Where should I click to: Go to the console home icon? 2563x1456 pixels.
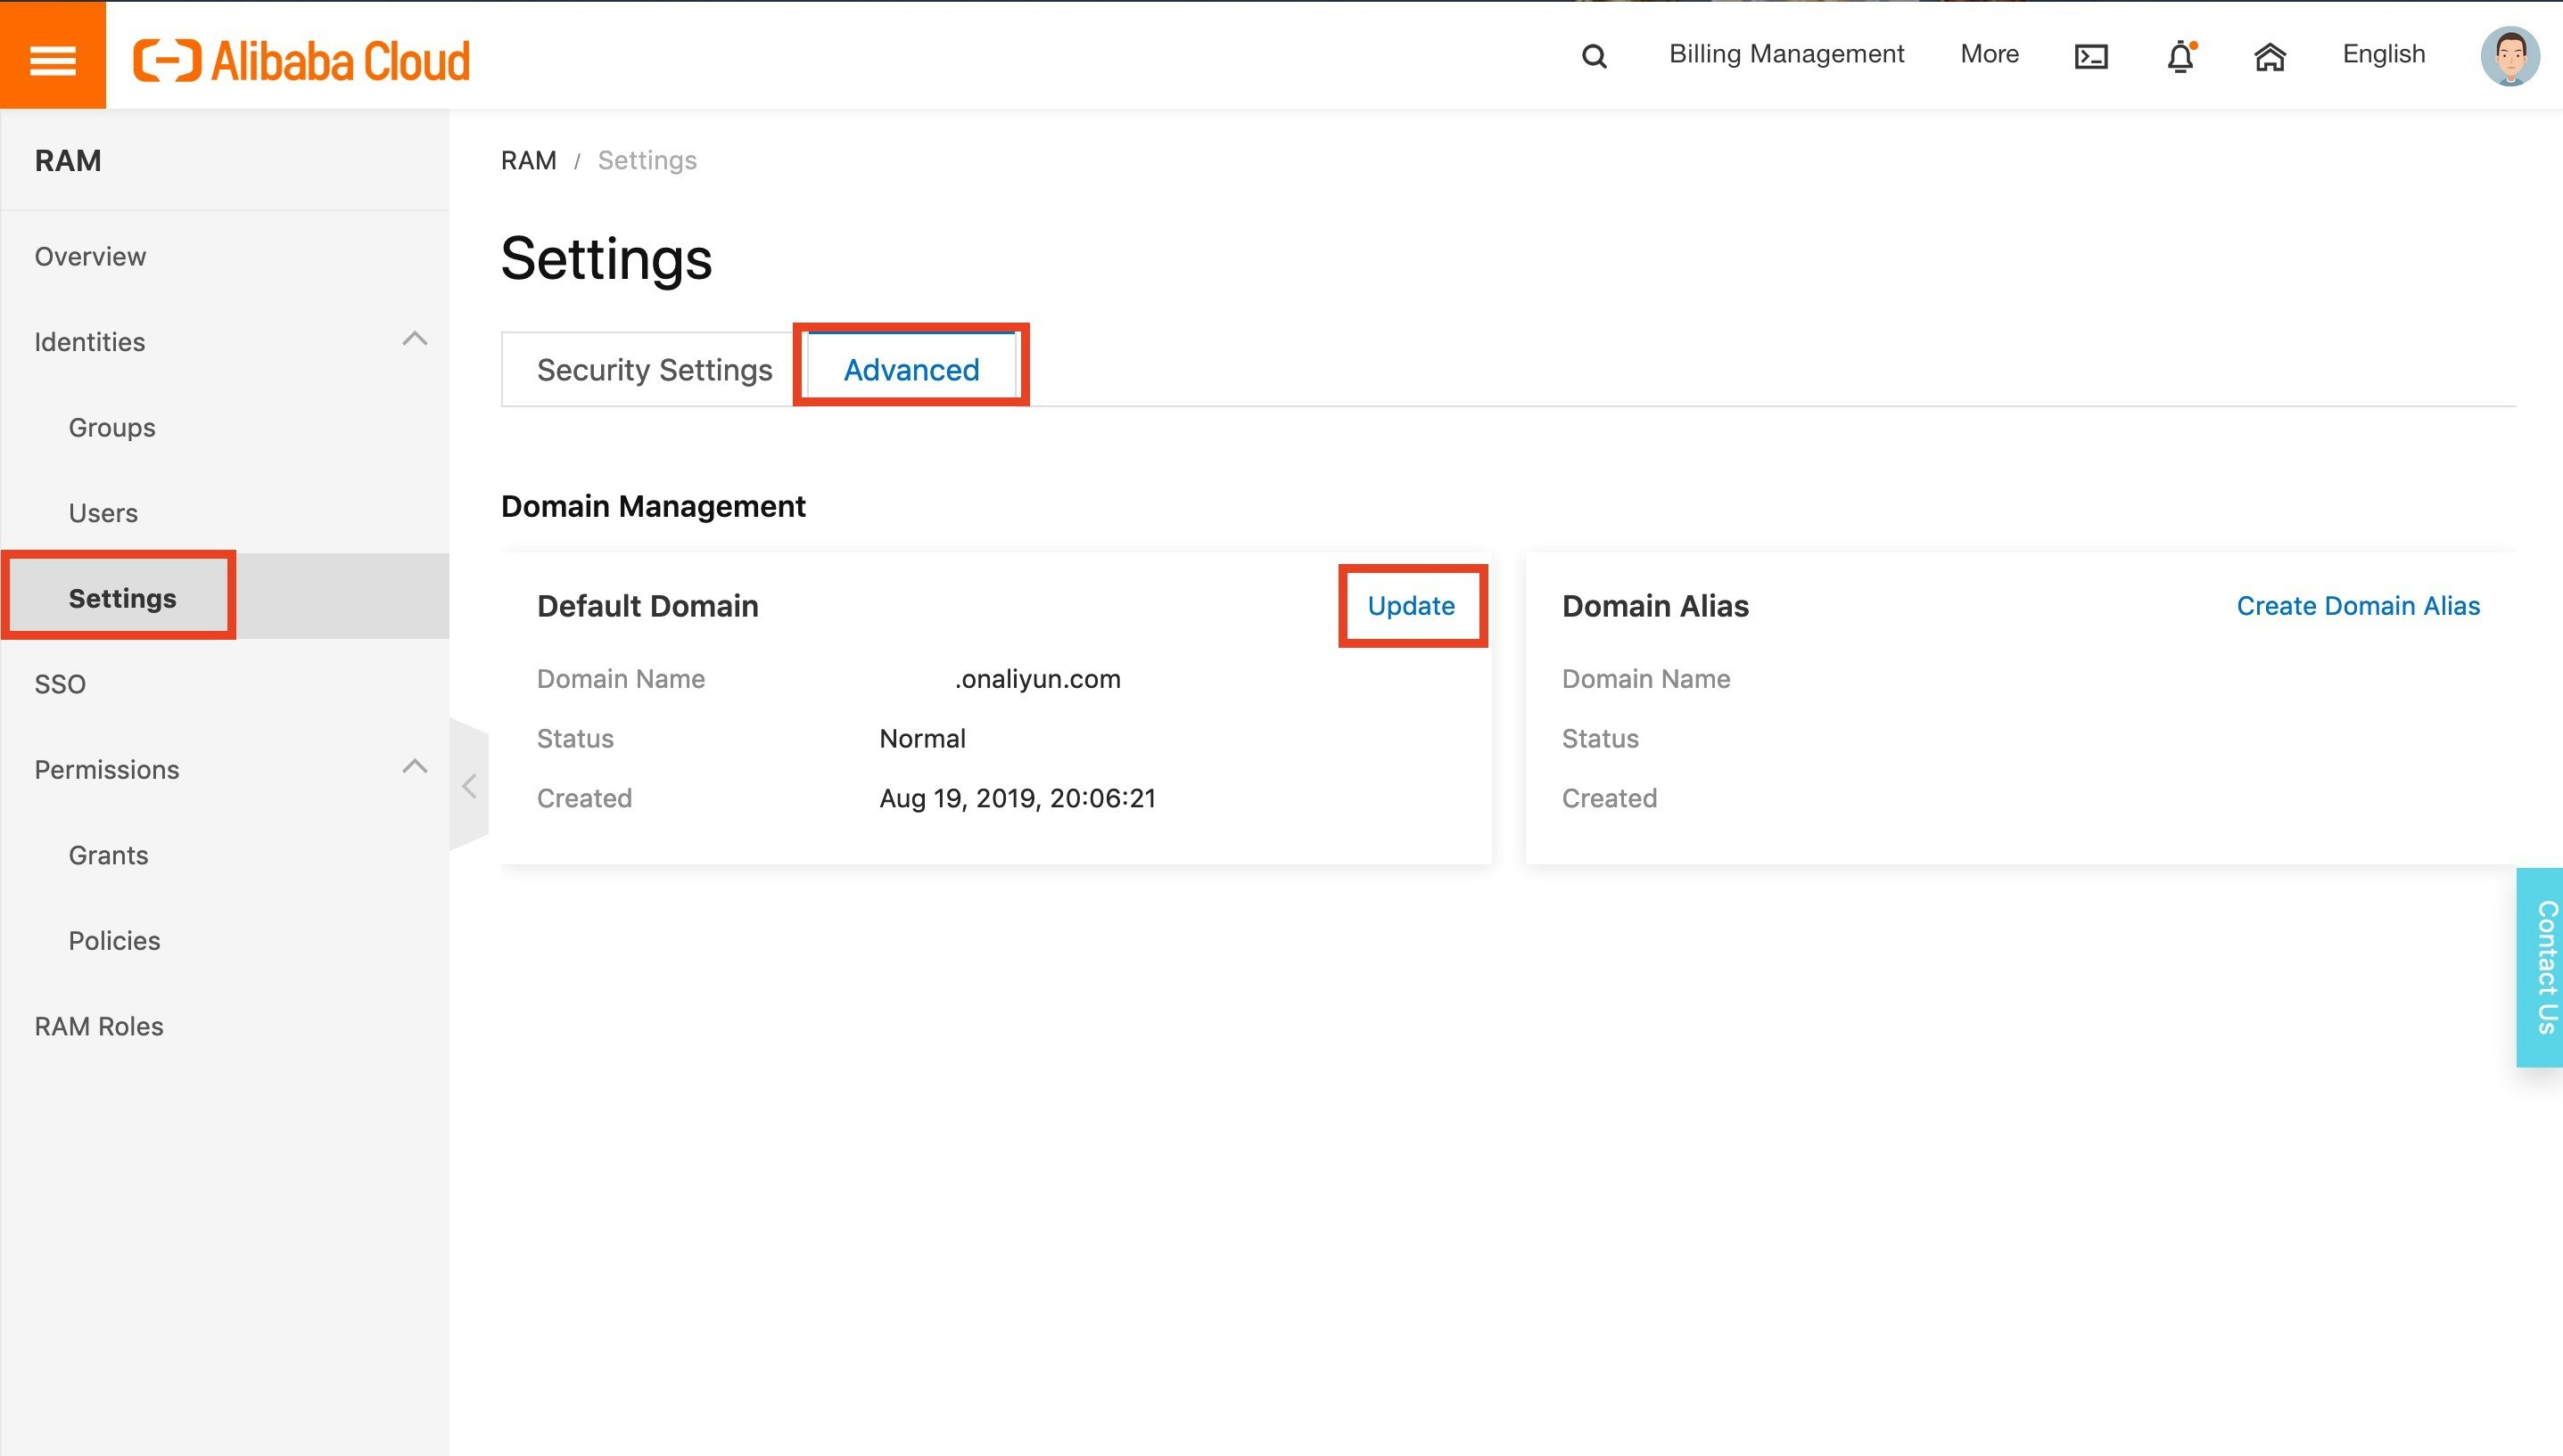(x=2270, y=56)
